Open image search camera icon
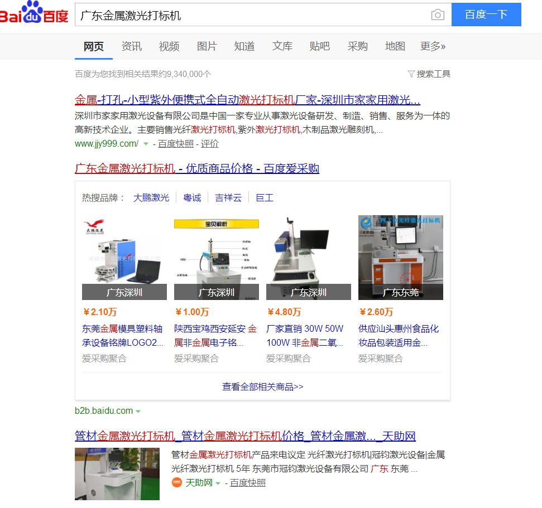This screenshot has height=508, width=542. 438,15
